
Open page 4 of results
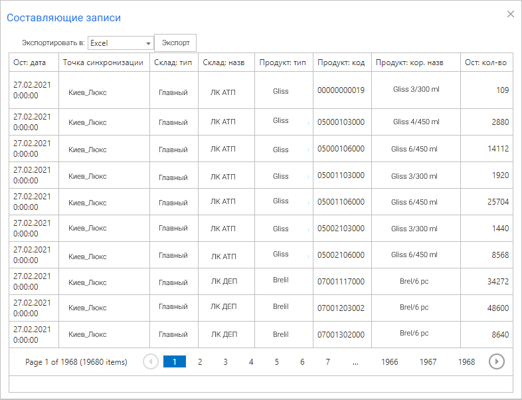coord(251,361)
